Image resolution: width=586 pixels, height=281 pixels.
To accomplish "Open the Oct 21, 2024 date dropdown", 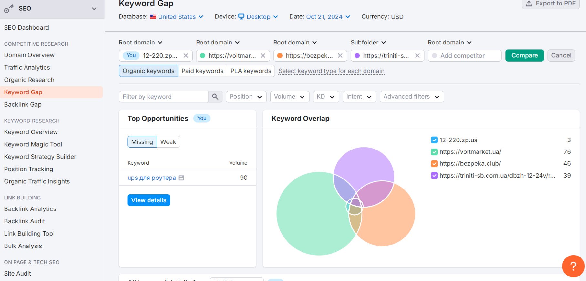I will click(328, 17).
